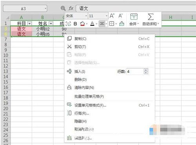Viewport: 196px width, 145px height.
Task: Click the format painter brush icon
Action: pyautogui.click(x=122, y=24)
